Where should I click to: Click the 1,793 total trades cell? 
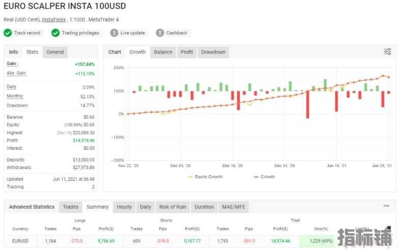click(223, 241)
